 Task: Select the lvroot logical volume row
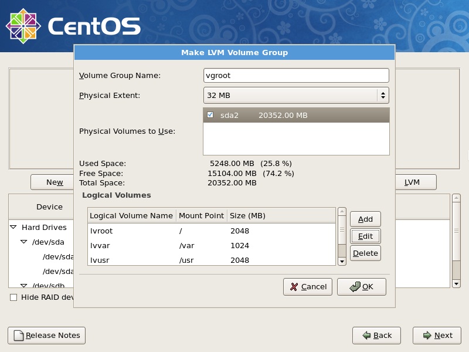tap(212, 231)
